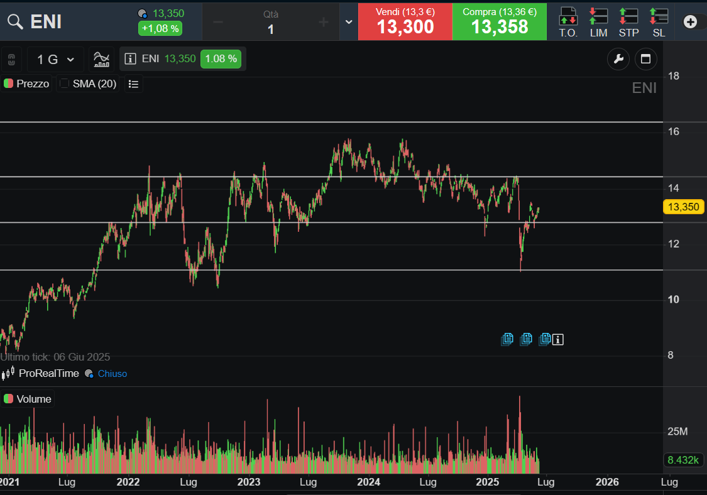The width and height of the screenshot is (707, 495).
Task: Increase quantity with the plus stepper
Action: pos(323,23)
